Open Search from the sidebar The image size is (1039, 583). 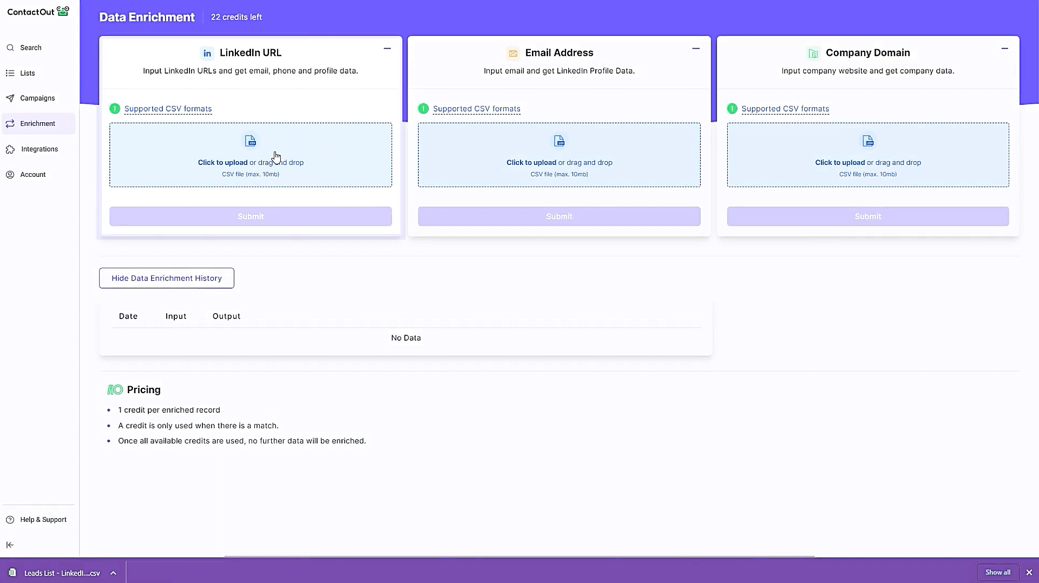30,48
